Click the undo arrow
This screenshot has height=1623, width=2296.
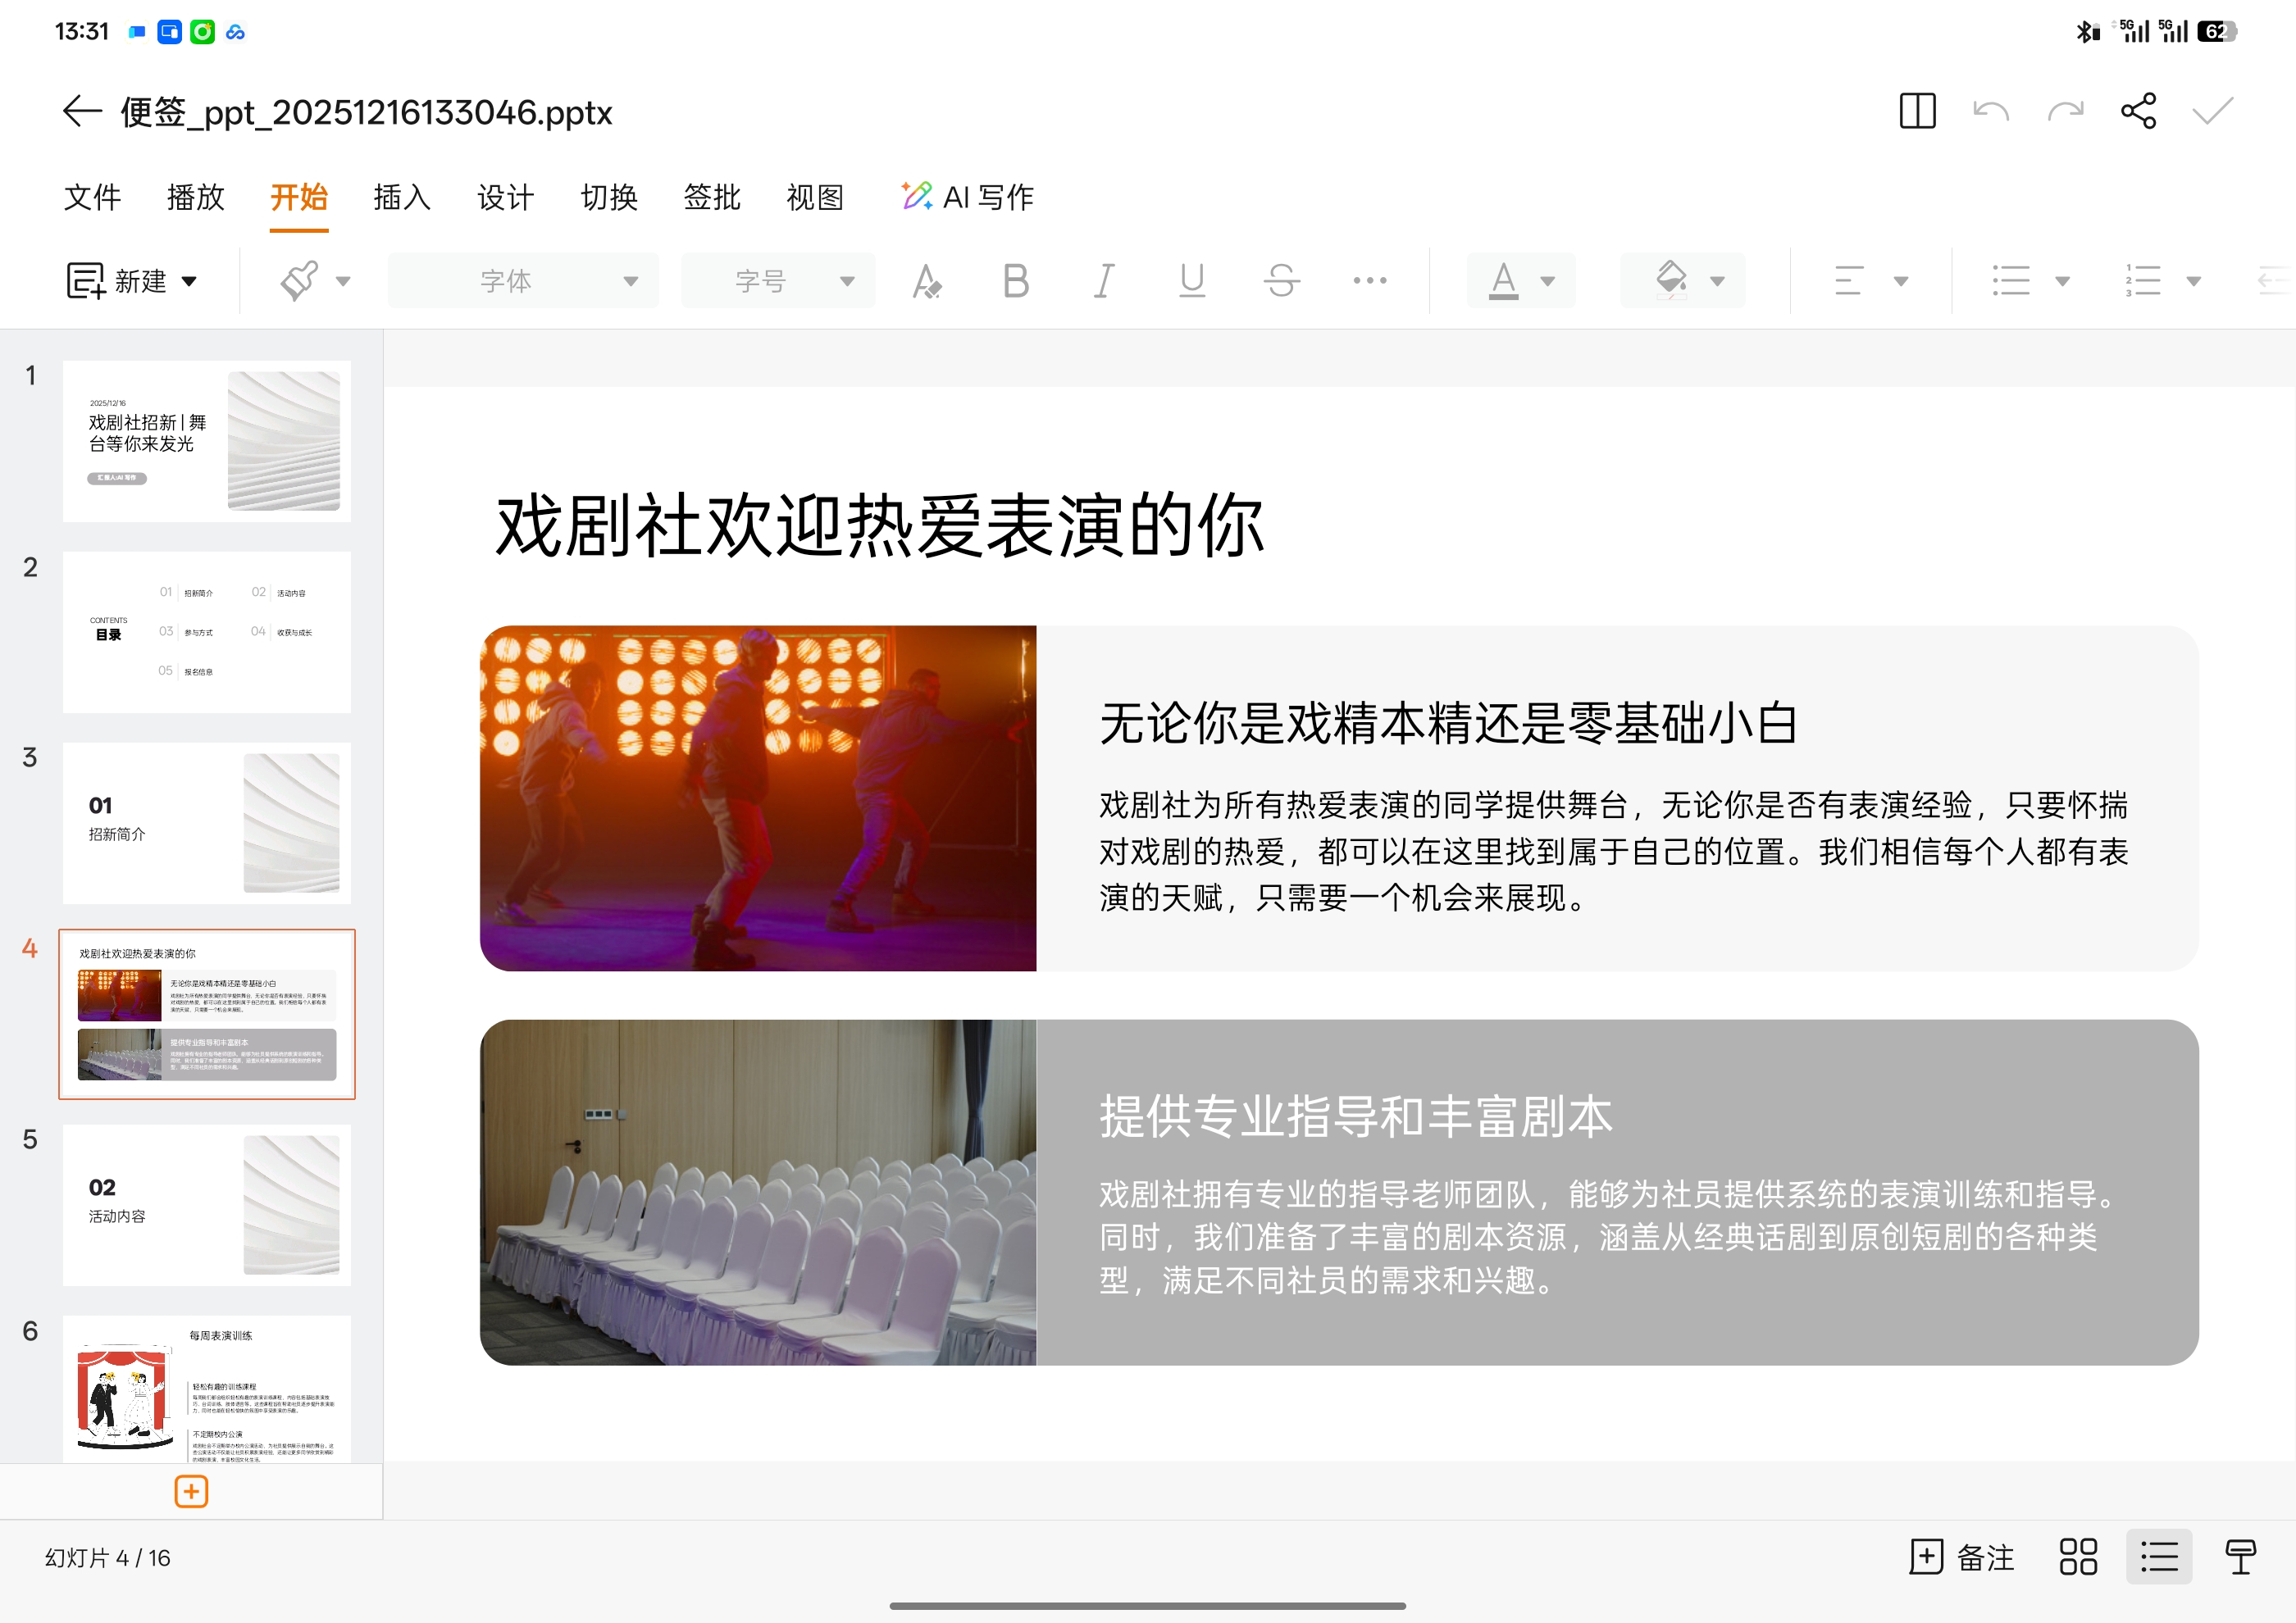pyautogui.click(x=1990, y=111)
